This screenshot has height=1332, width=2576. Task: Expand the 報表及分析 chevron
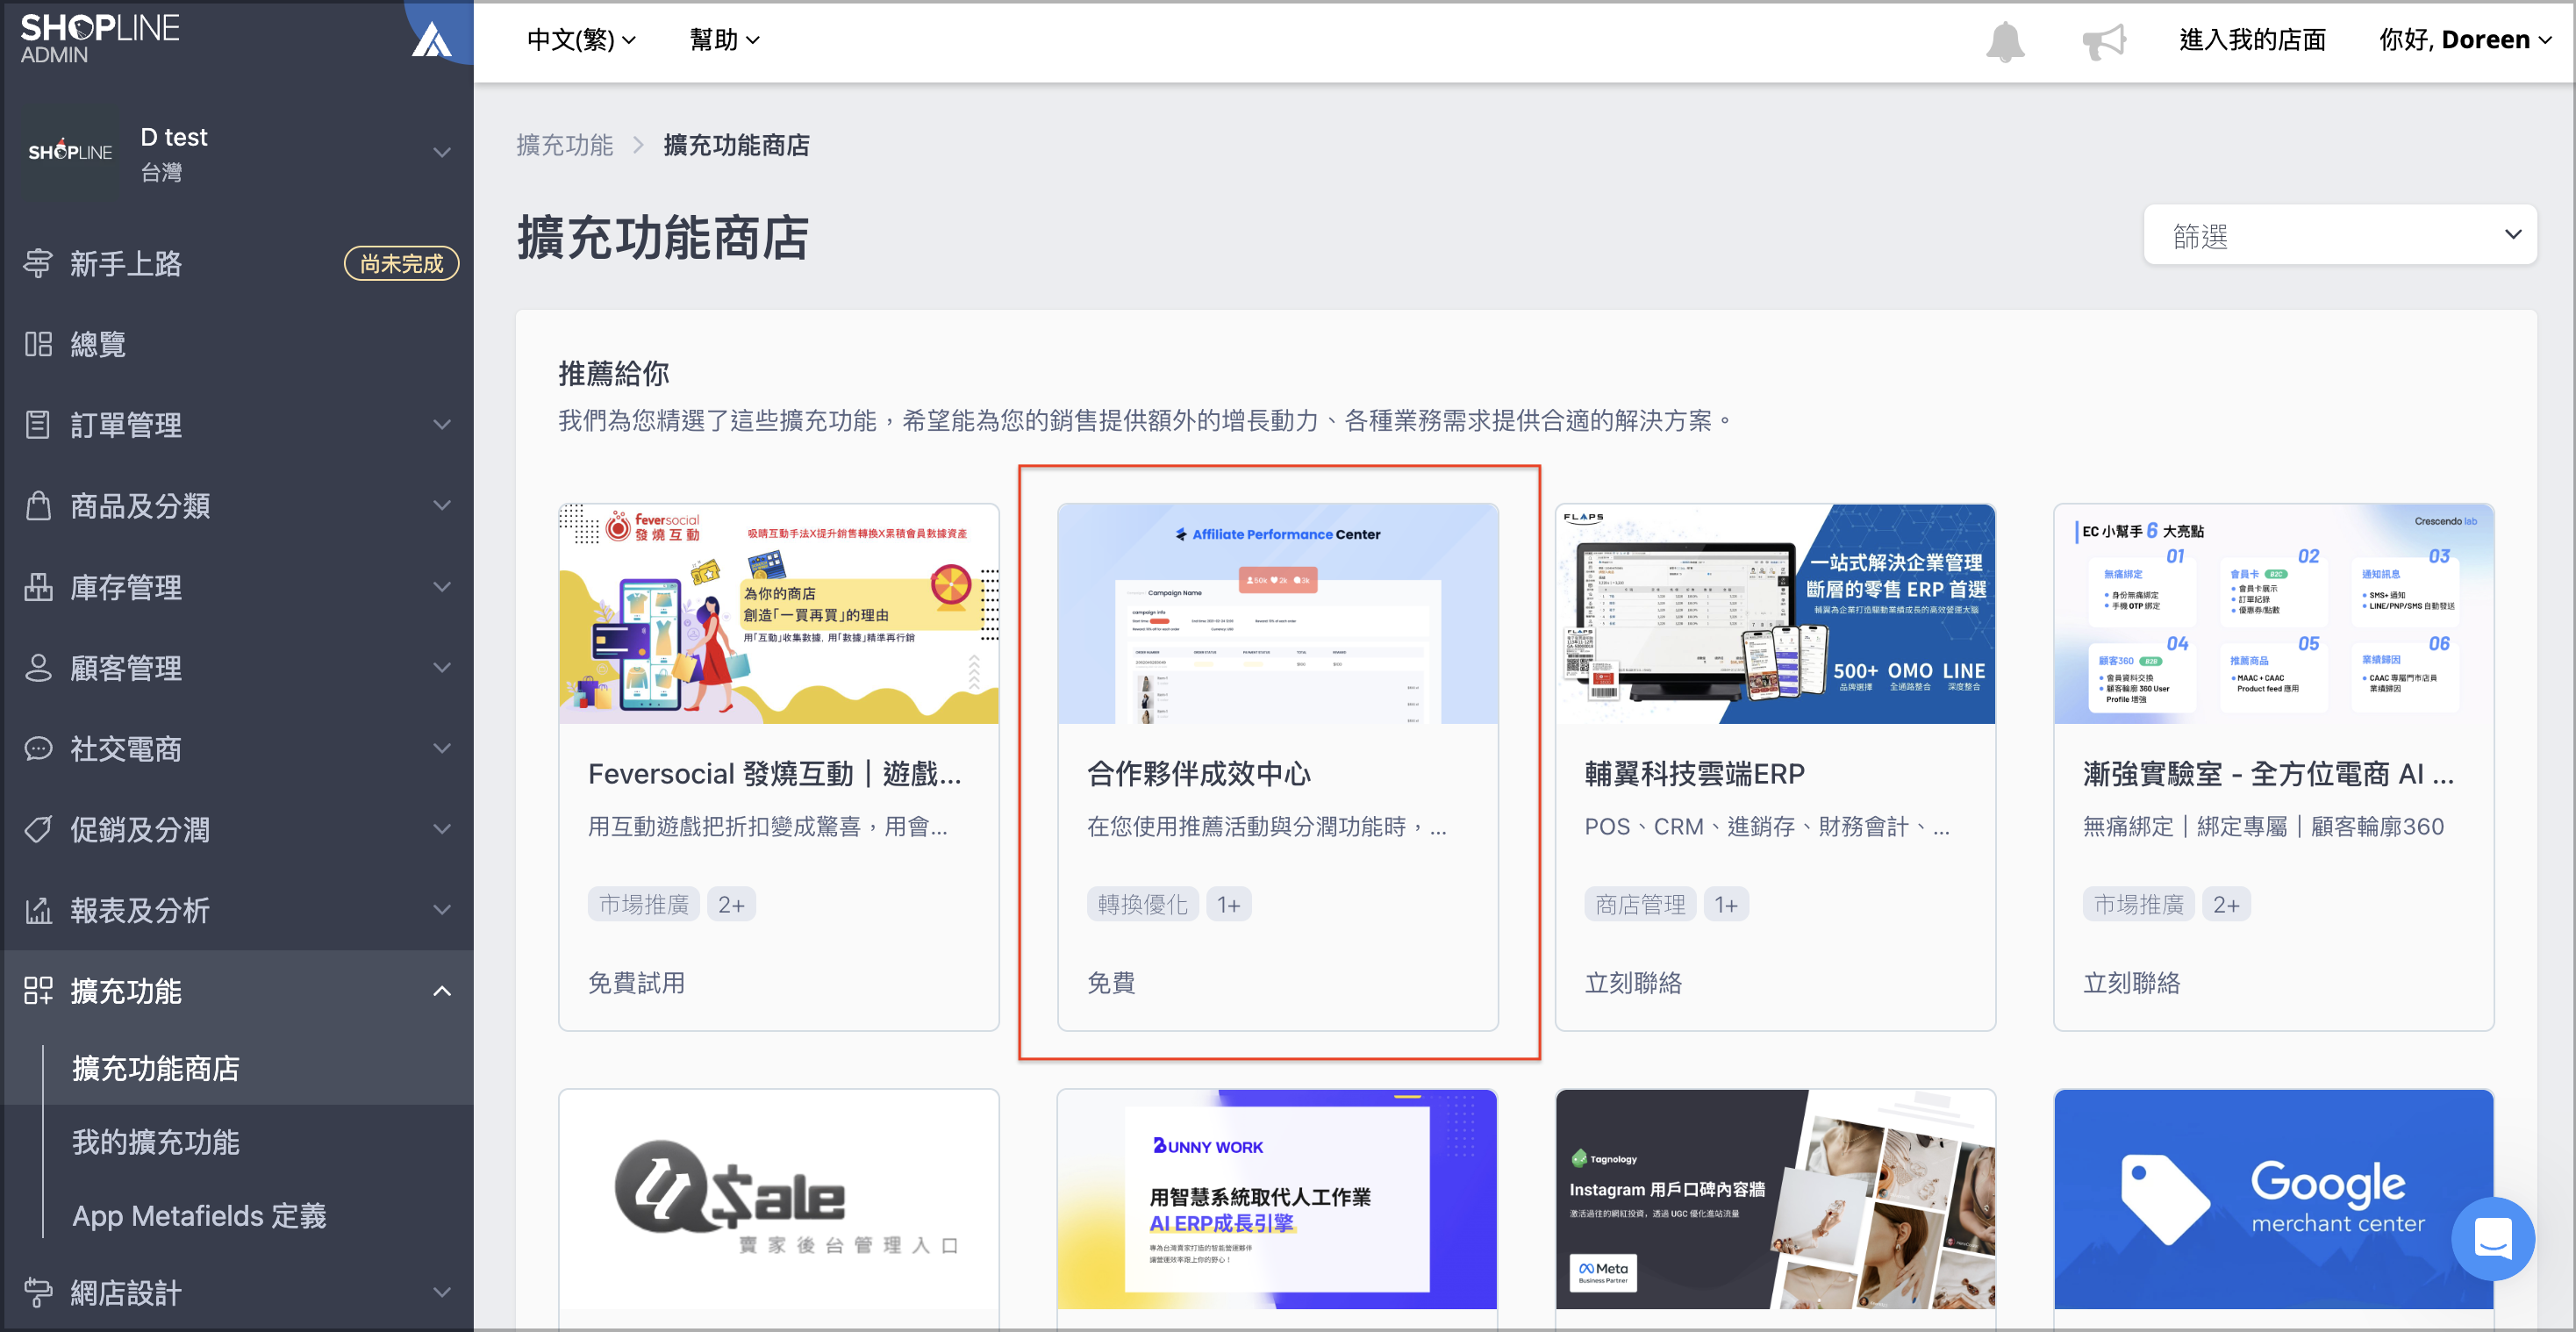click(x=441, y=910)
